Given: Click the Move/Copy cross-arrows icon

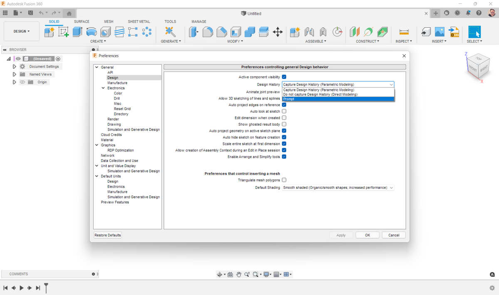Looking at the screenshot, I should tap(278, 32).
